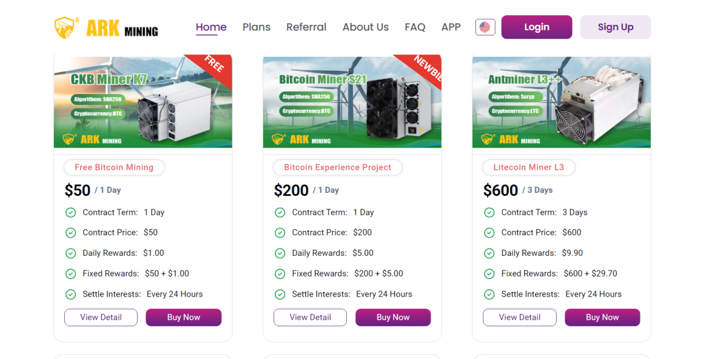Click check icon beside Fixed Rewards $600 + $29.70

point(489,274)
